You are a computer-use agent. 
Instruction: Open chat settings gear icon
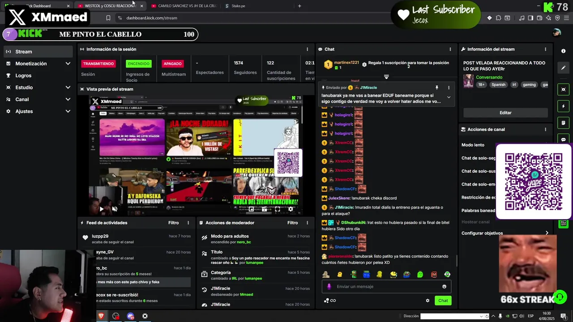[428, 301]
